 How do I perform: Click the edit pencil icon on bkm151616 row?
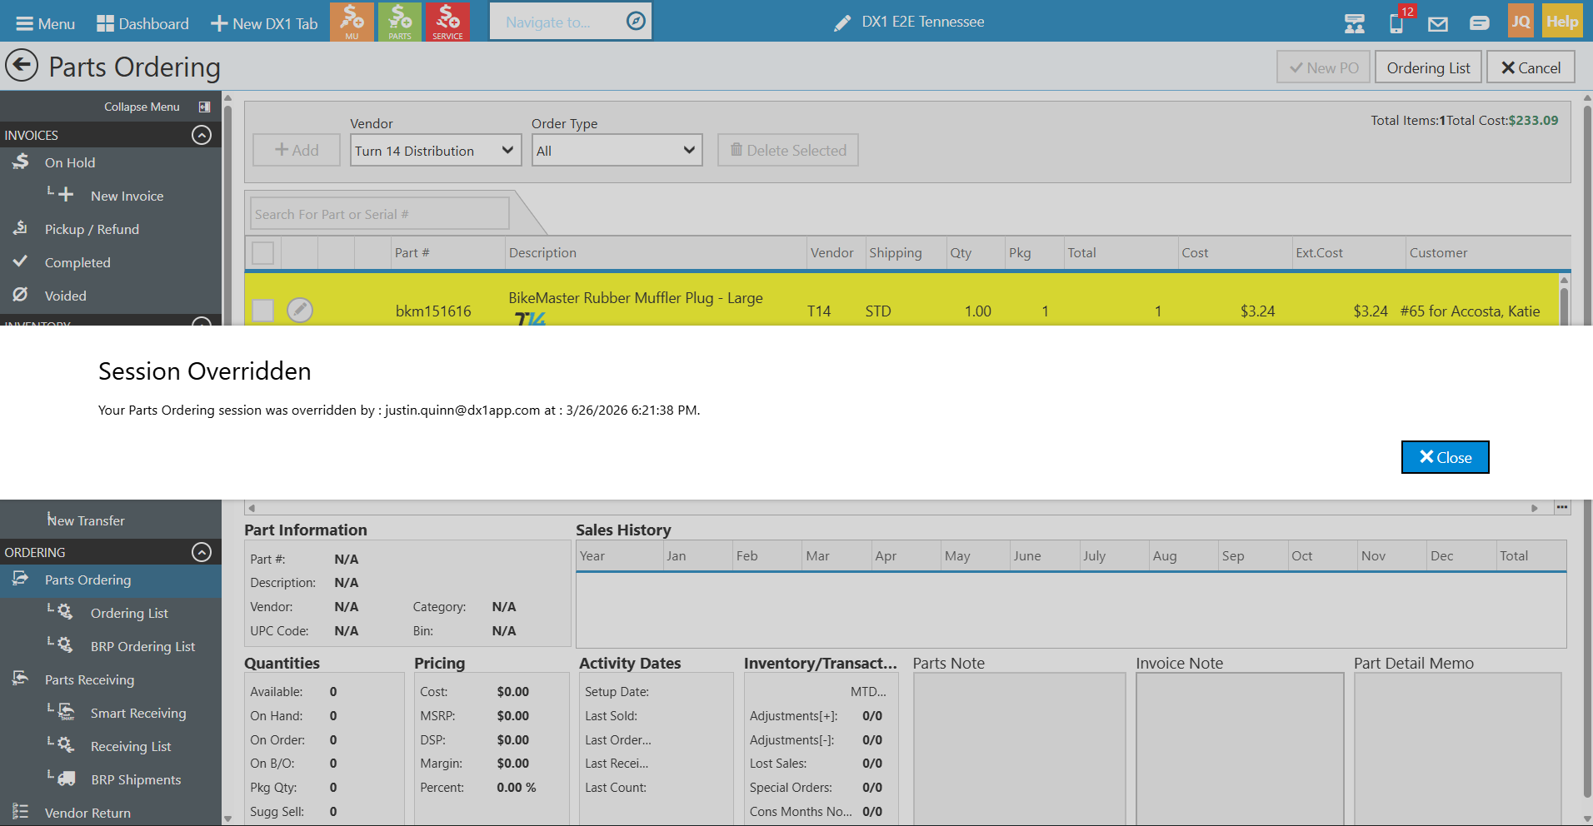point(300,310)
